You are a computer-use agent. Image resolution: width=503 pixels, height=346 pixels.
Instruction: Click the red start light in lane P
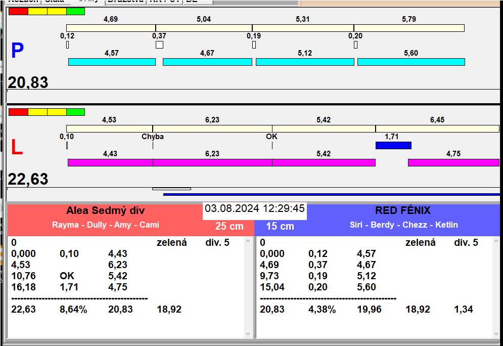click(18, 12)
